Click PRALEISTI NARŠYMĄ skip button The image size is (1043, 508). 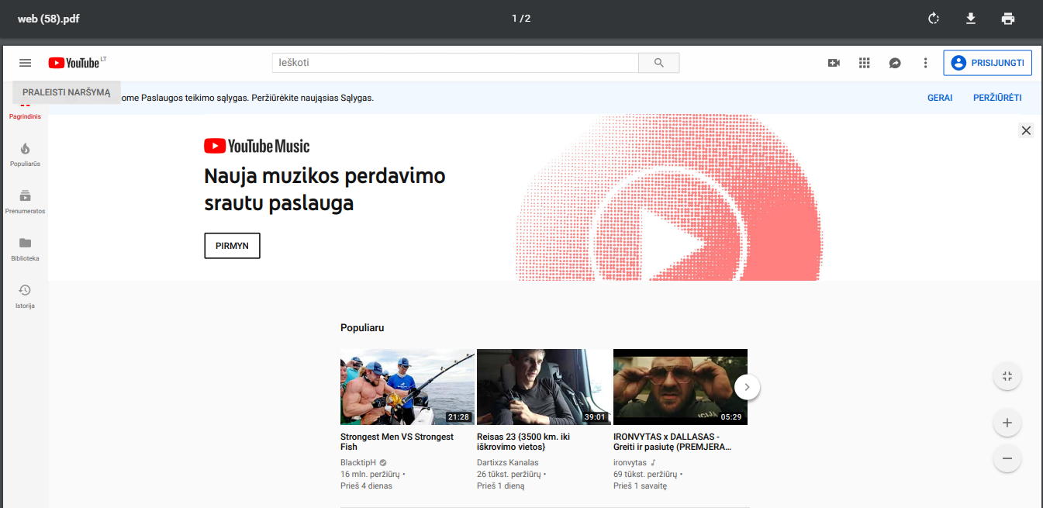coord(67,92)
